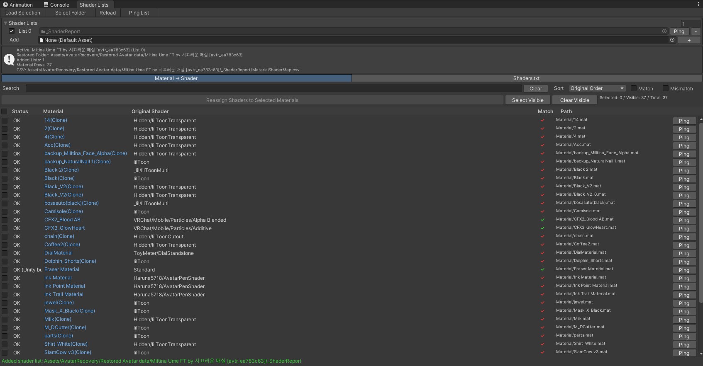Select the Material → Shader tab
703x366 pixels.
tap(176, 78)
